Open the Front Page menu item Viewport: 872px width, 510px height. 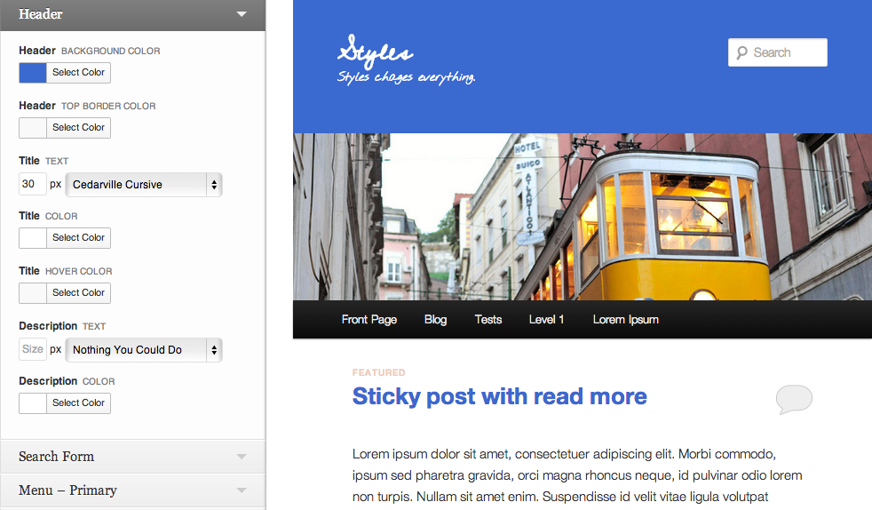[x=369, y=320]
